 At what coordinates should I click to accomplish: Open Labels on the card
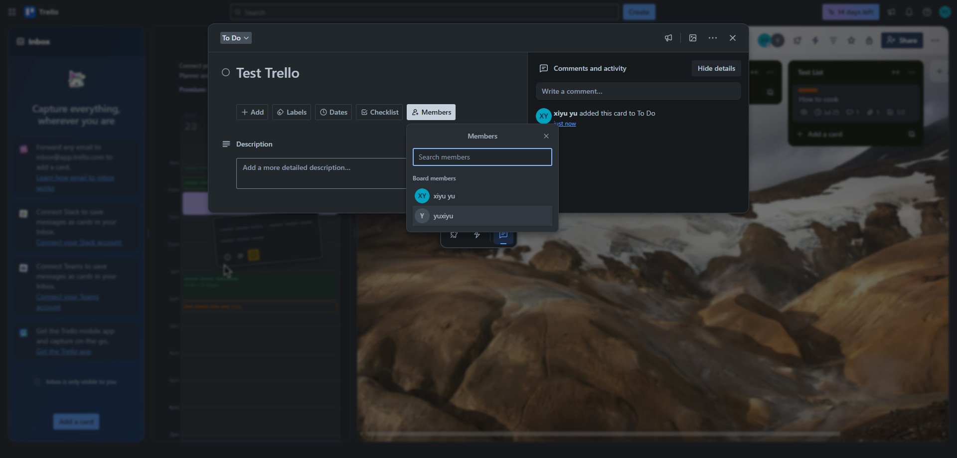(292, 112)
